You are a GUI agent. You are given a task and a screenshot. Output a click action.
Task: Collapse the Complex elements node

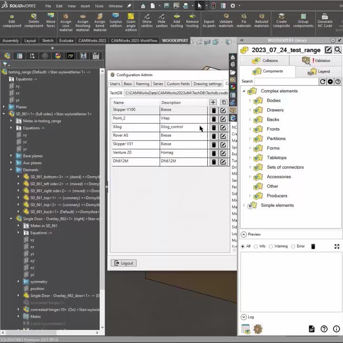pos(244,91)
